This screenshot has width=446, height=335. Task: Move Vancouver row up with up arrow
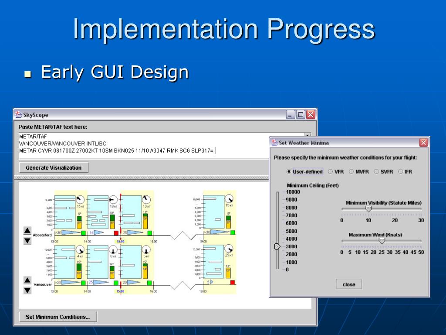(27, 280)
